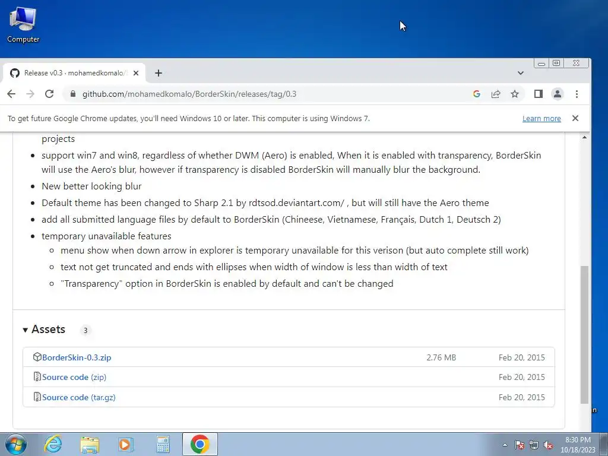The height and width of the screenshot is (456, 608).
Task: Open Chrome three-dot menu
Action: (577, 94)
